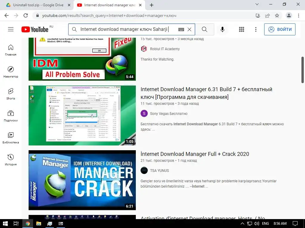305x228 pixels.
Task: Share this page icon in address bar
Action: (x=267, y=15)
